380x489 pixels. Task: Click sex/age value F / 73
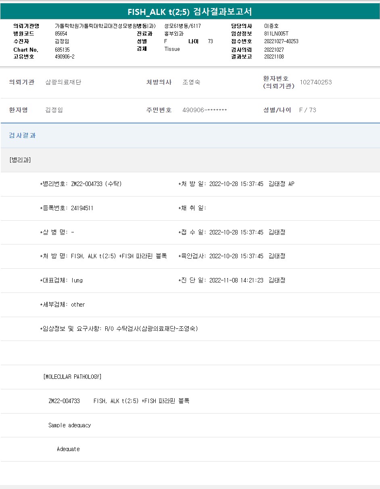(x=308, y=110)
